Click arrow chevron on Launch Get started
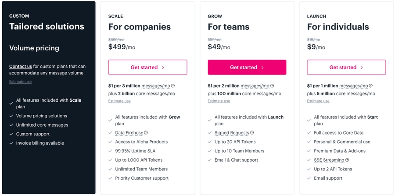 (362, 67)
